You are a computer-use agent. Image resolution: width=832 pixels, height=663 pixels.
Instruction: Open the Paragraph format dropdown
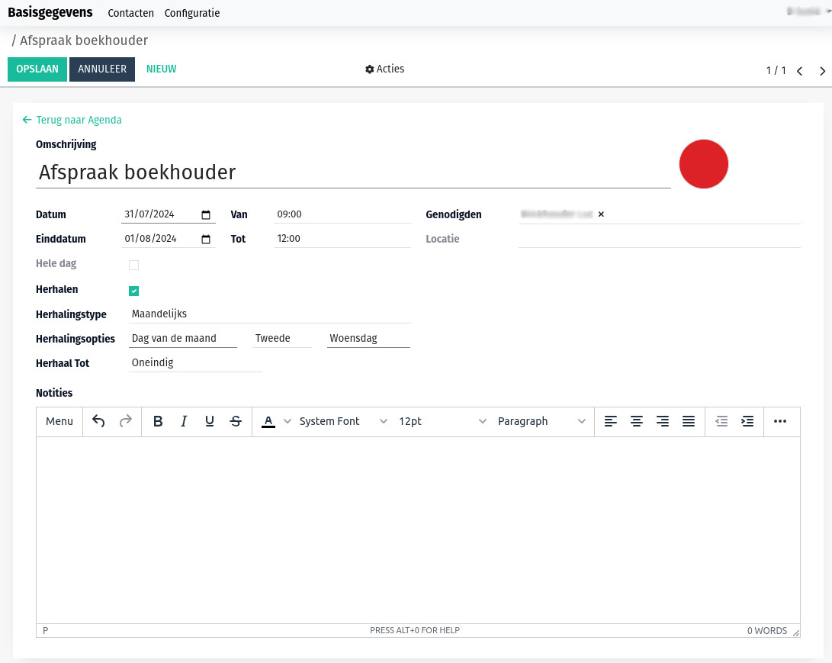click(541, 421)
